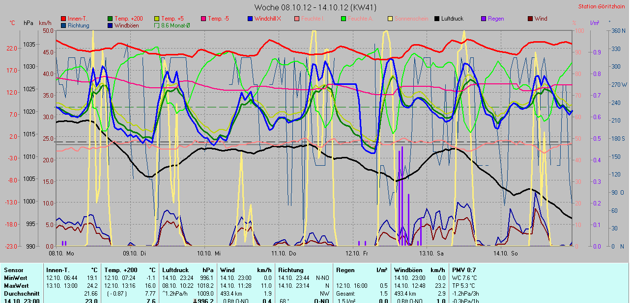Image resolution: width=631 pixels, height=303 pixels.
Task: Click the dark green Temp. +200 legend swatch
Action: 110,19
